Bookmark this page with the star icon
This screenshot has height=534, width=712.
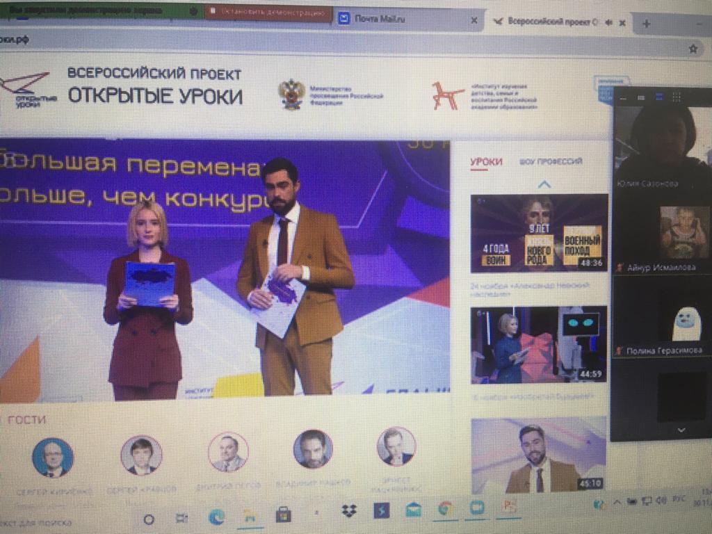coord(693,49)
